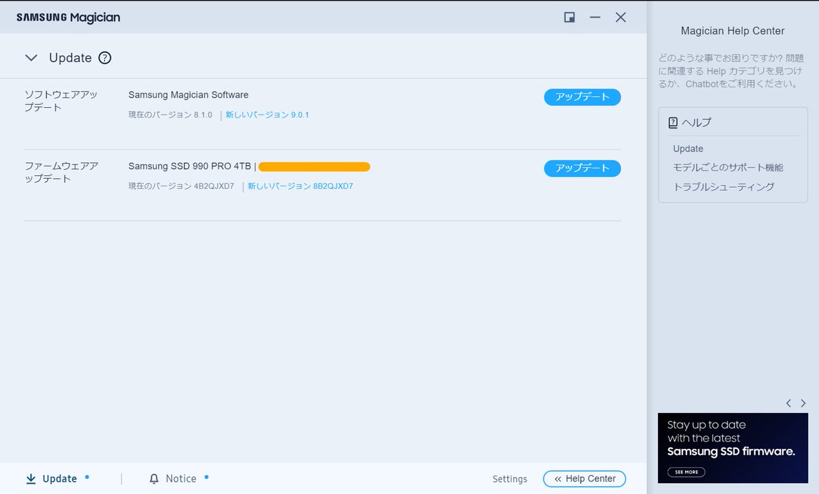819x494 pixels.
Task: Click the ファームウェアアップデート row label
Action: [x=61, y=172]
